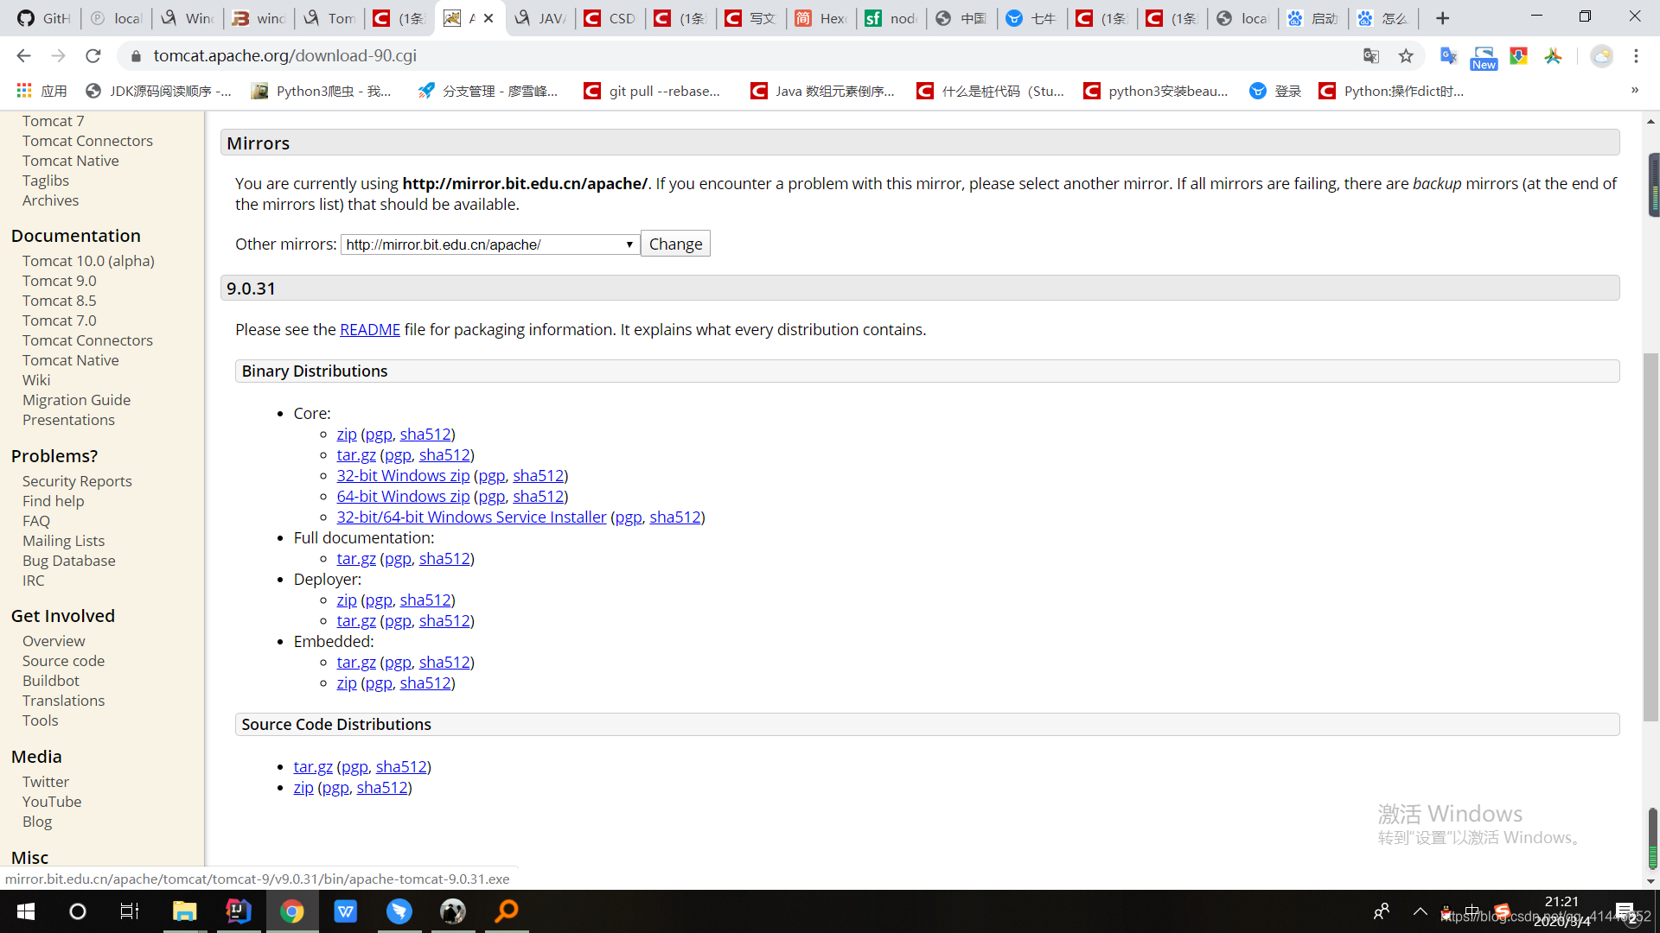Switch to the GitHub browser tab
This screenshot has width=1660, height=933.
[43, 18]
